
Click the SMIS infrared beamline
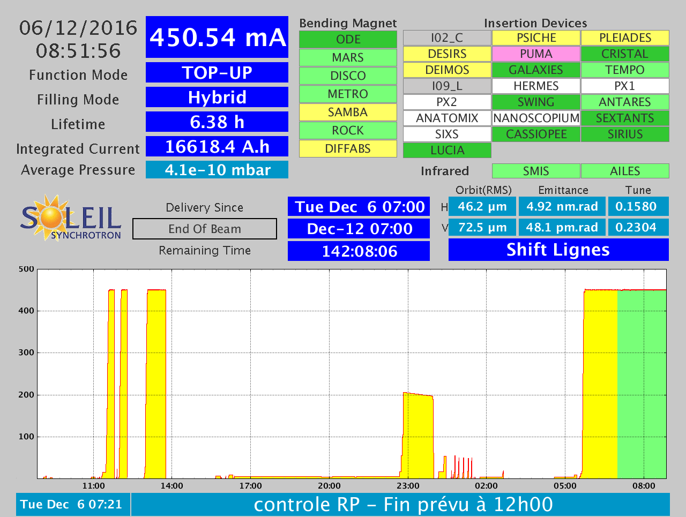[x=536, y=171]
